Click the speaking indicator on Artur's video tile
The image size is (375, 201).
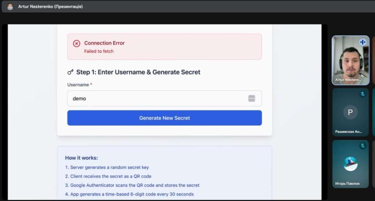tap(363, 42)
